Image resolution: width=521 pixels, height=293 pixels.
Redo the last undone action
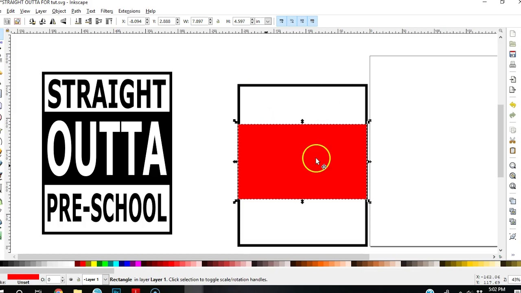513,115
